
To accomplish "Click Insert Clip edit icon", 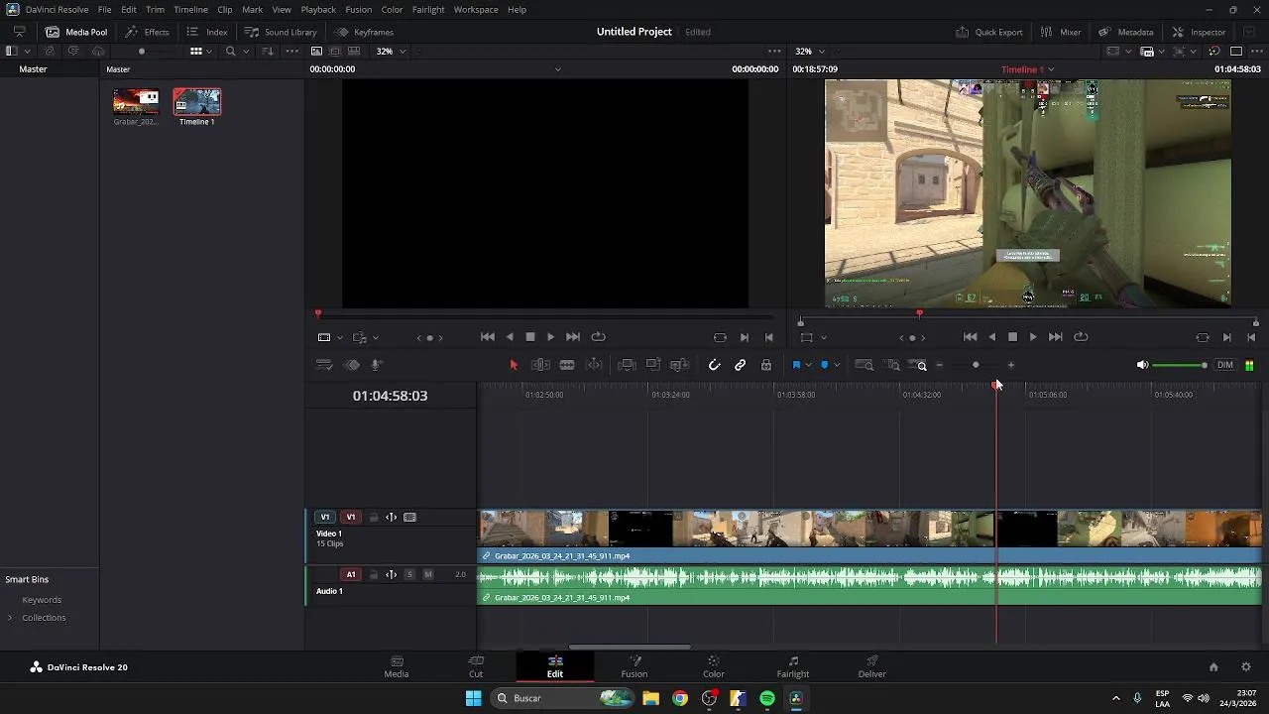I will pyautogui.click(x=627, y=365).
